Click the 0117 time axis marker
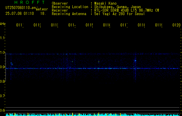 (x=124, y=25)
